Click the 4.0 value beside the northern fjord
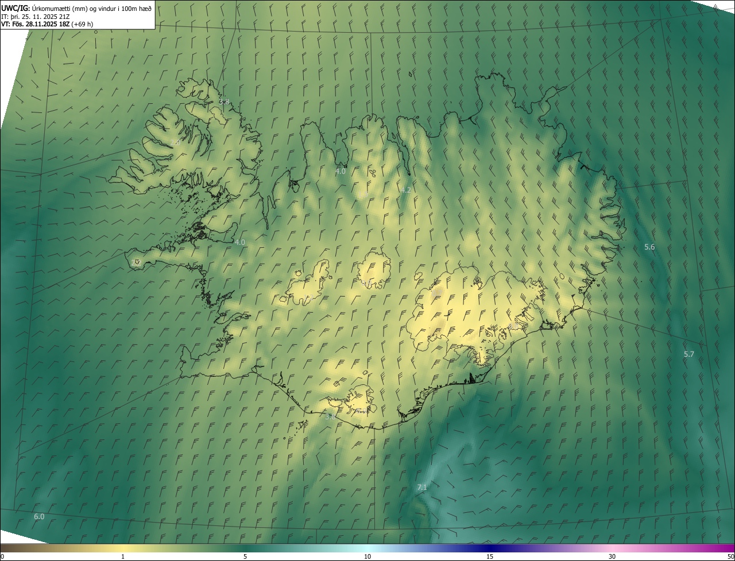 pyautogui.click(x=341, y=171)
